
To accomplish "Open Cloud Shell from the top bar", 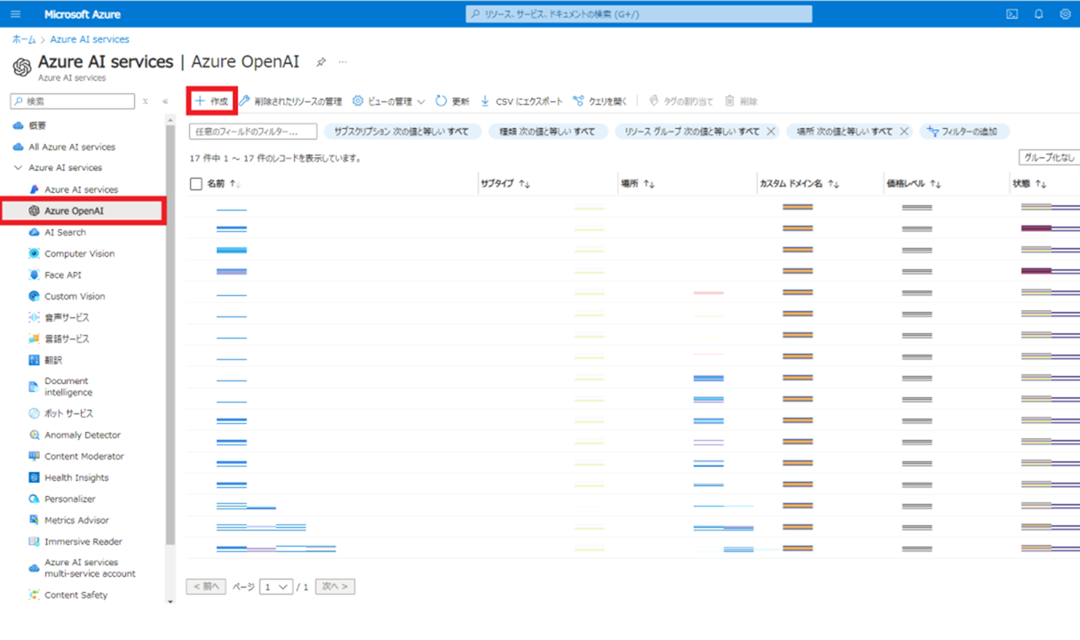I will point(1012,14).
